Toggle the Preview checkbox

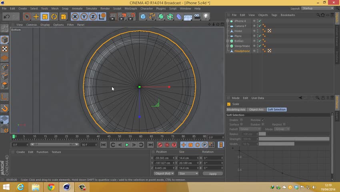pyautogui.click(x=263, y=120)
